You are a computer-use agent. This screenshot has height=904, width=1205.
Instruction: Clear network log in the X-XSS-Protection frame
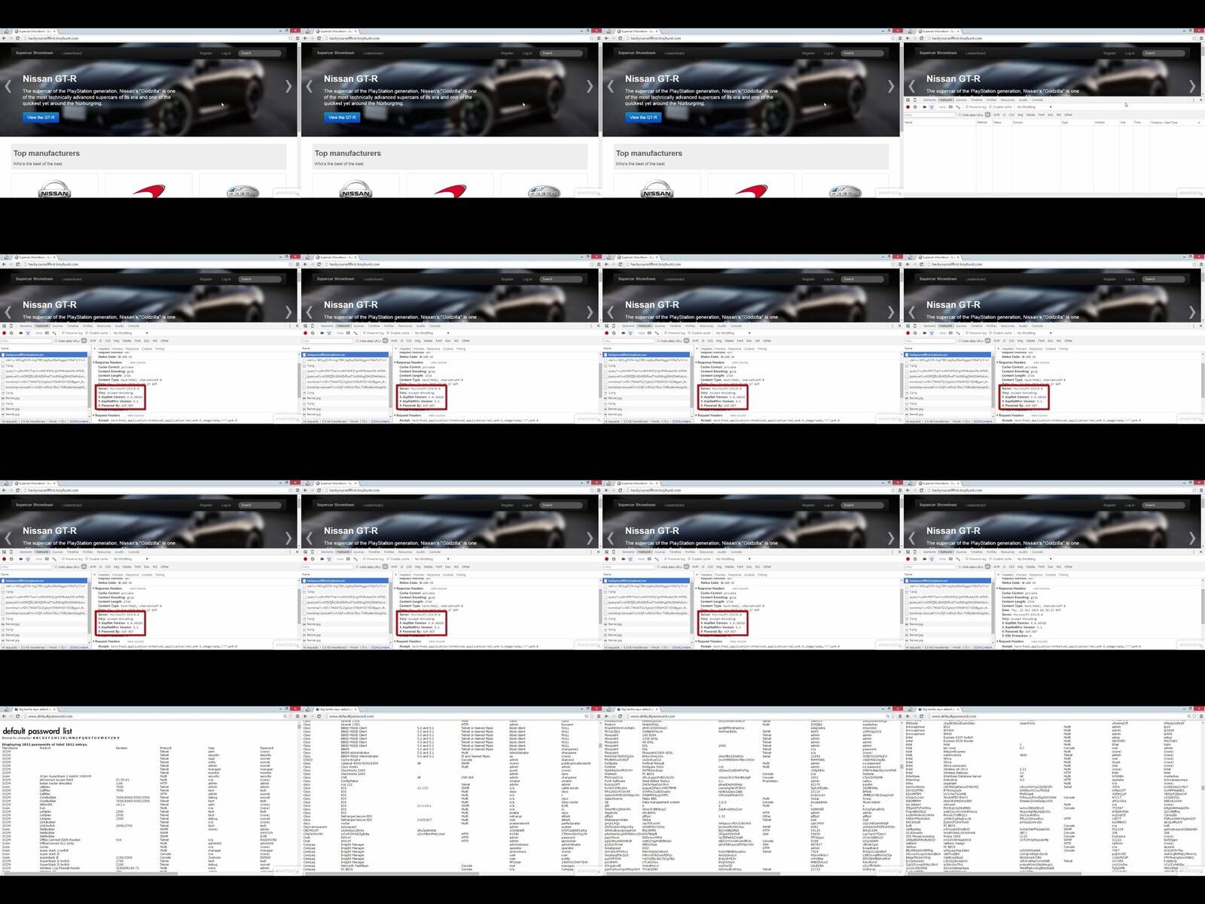[x=915, y=559]
